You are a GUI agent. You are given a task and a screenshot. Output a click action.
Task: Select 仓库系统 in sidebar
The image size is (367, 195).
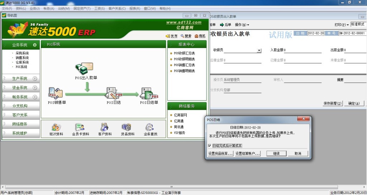22,62
